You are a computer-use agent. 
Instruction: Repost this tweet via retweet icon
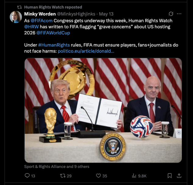(62, 176)
